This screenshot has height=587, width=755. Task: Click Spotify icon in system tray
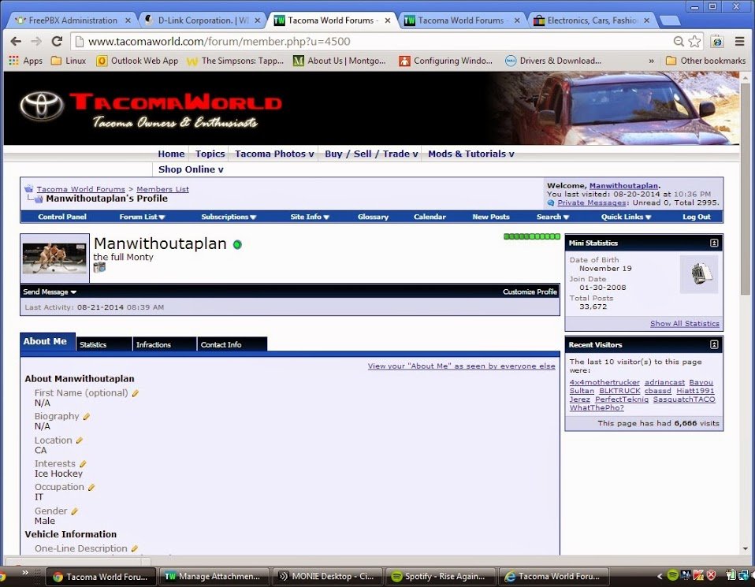(x=673, y=575)
